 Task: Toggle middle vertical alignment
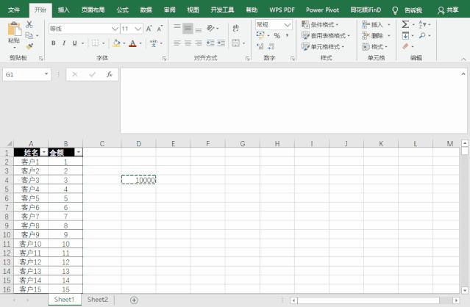(188, 29)
